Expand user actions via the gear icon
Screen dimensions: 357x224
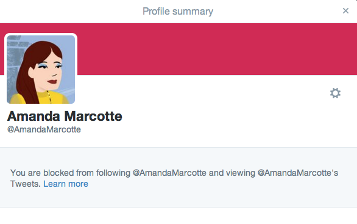[335, 93]
